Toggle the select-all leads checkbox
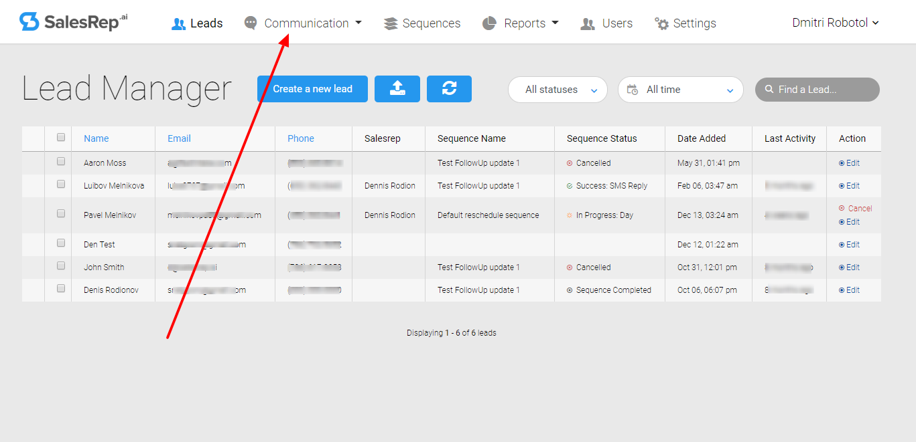 pyautogui.click(x=61, y=137)
